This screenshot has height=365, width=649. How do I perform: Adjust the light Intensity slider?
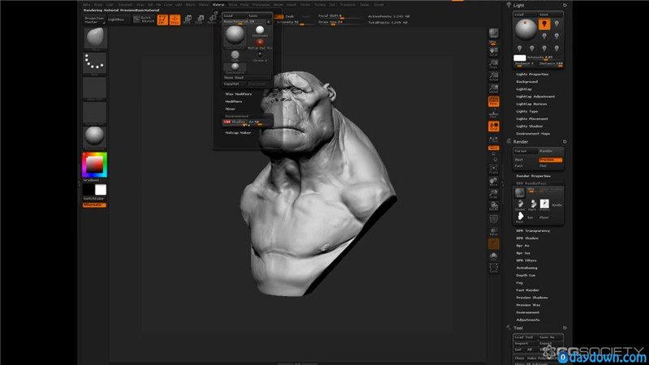544,58
